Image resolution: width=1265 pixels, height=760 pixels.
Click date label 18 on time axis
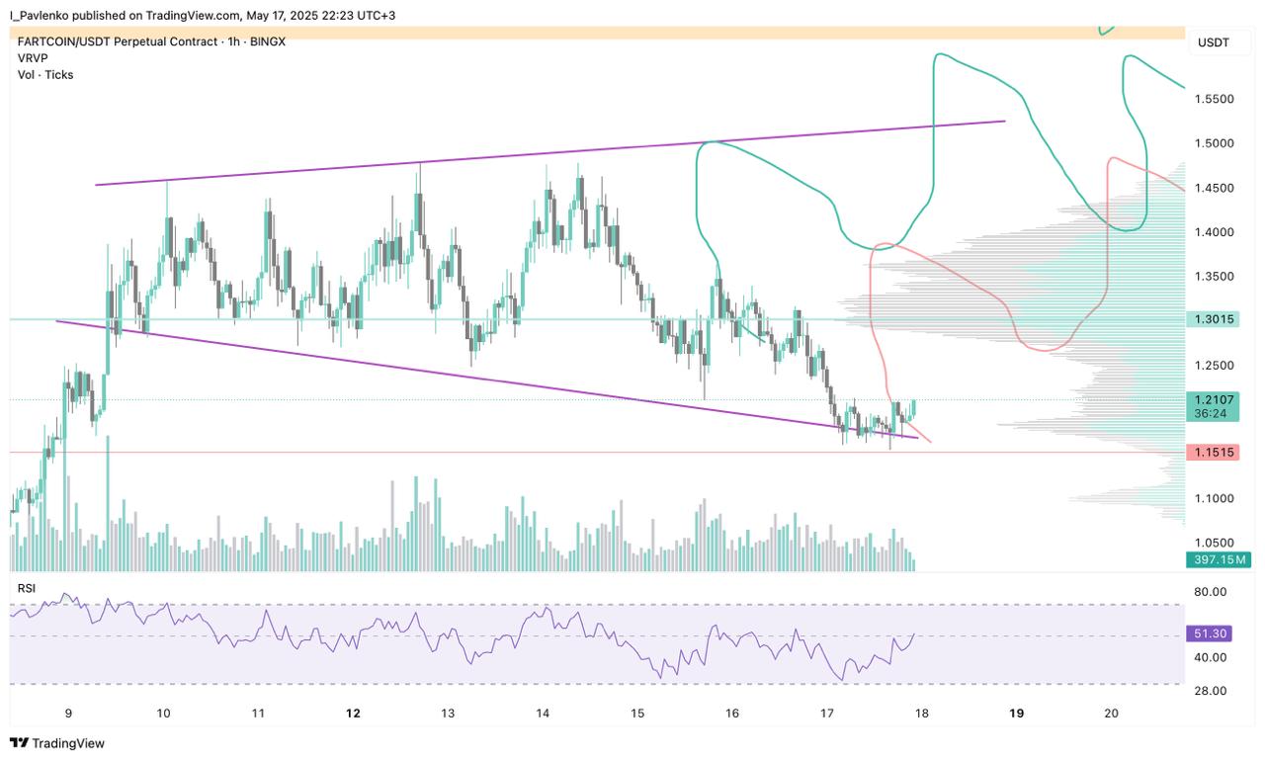click(922, 713)
